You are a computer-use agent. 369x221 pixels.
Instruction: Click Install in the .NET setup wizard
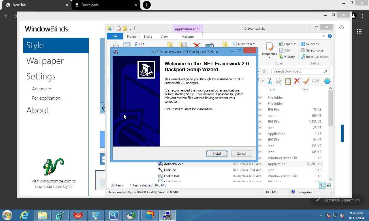coord(217,154)
